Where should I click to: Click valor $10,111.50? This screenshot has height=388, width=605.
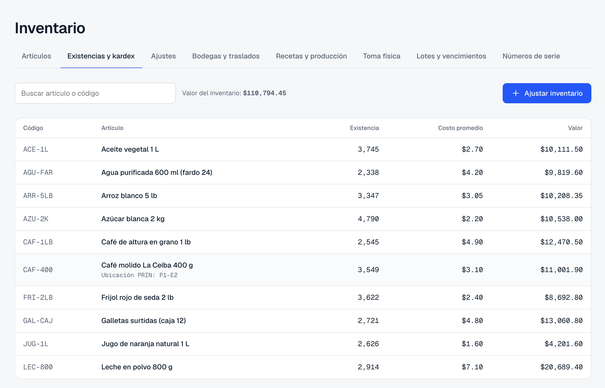click(561, 149)
